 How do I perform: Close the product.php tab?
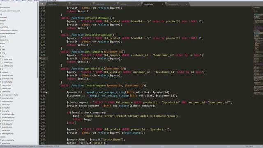[x=162, y=4]
